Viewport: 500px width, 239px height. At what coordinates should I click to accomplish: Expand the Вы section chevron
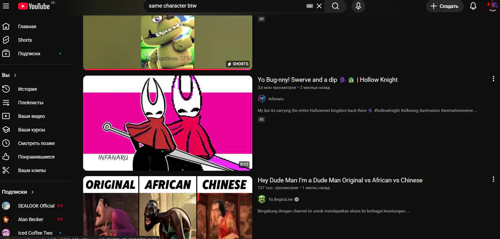[15, 75]
